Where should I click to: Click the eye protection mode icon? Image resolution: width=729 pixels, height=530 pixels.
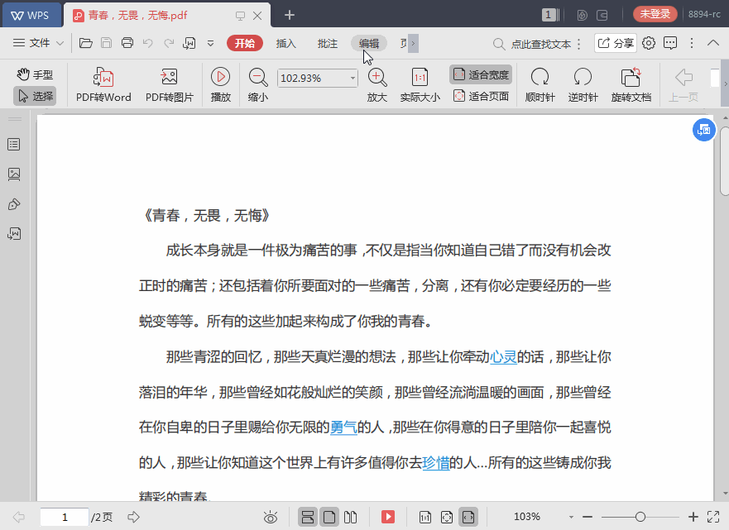pyautogui.click(x=270, y=517)
